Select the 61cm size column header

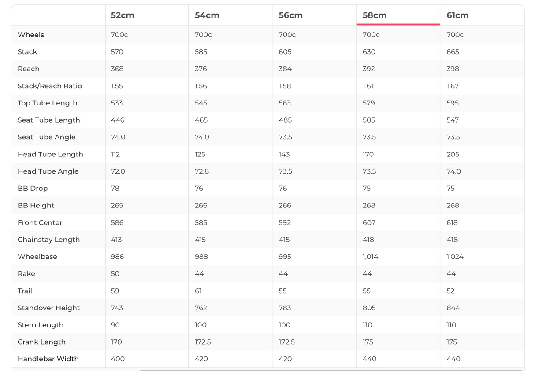pos(457,15)
